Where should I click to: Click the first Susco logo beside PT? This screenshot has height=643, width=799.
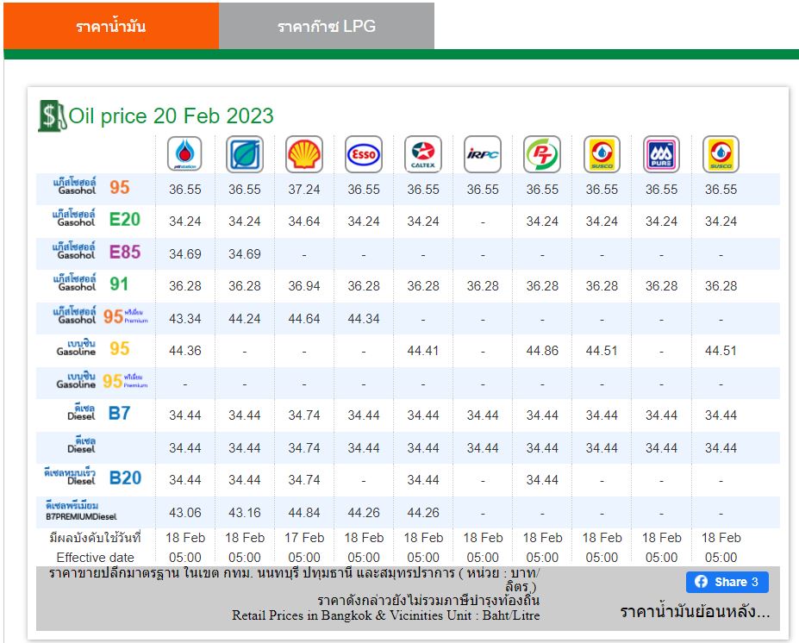(x=602, y=154)
